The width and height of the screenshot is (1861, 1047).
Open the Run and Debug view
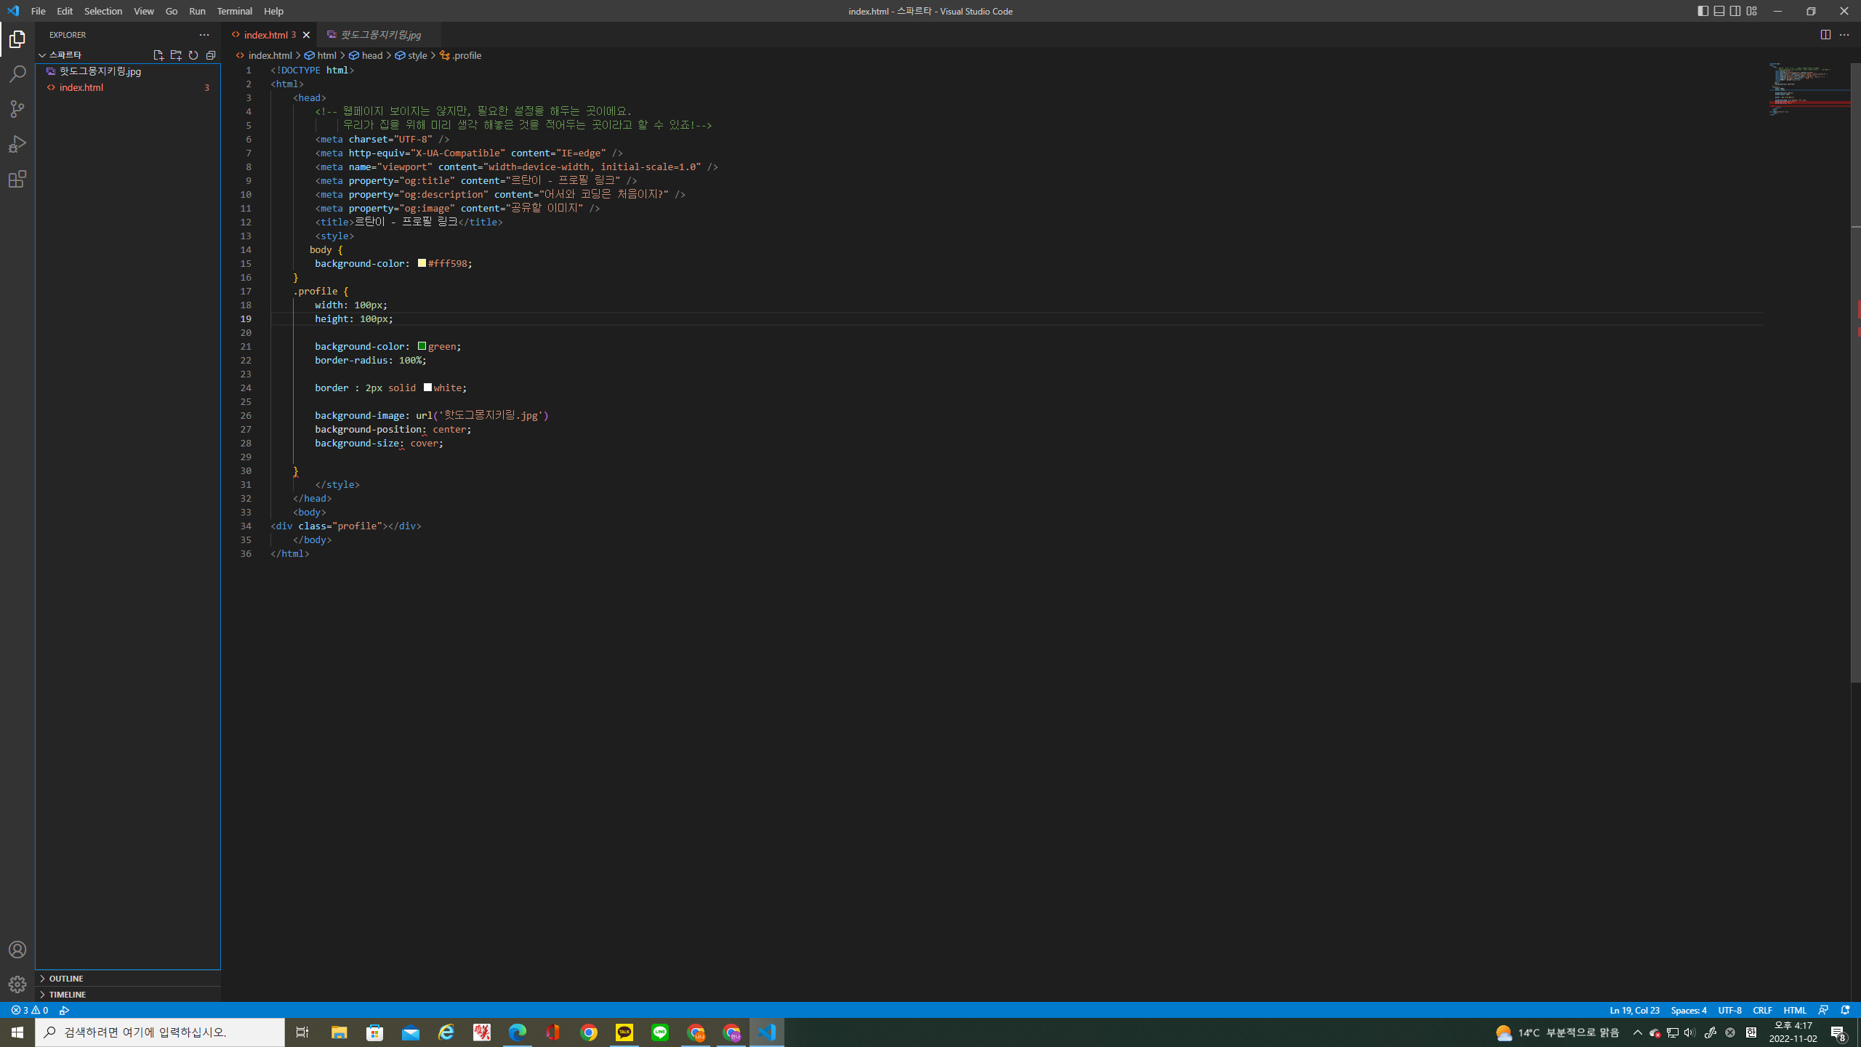[x=17, y=144]
